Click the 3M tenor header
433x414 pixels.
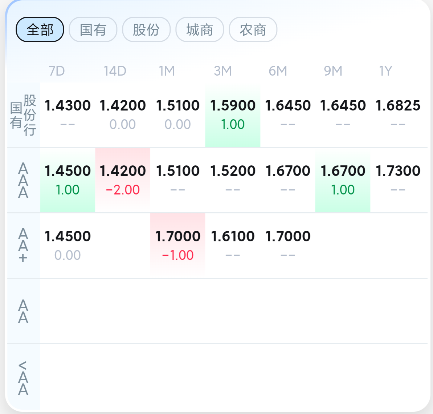coord(222,71)
